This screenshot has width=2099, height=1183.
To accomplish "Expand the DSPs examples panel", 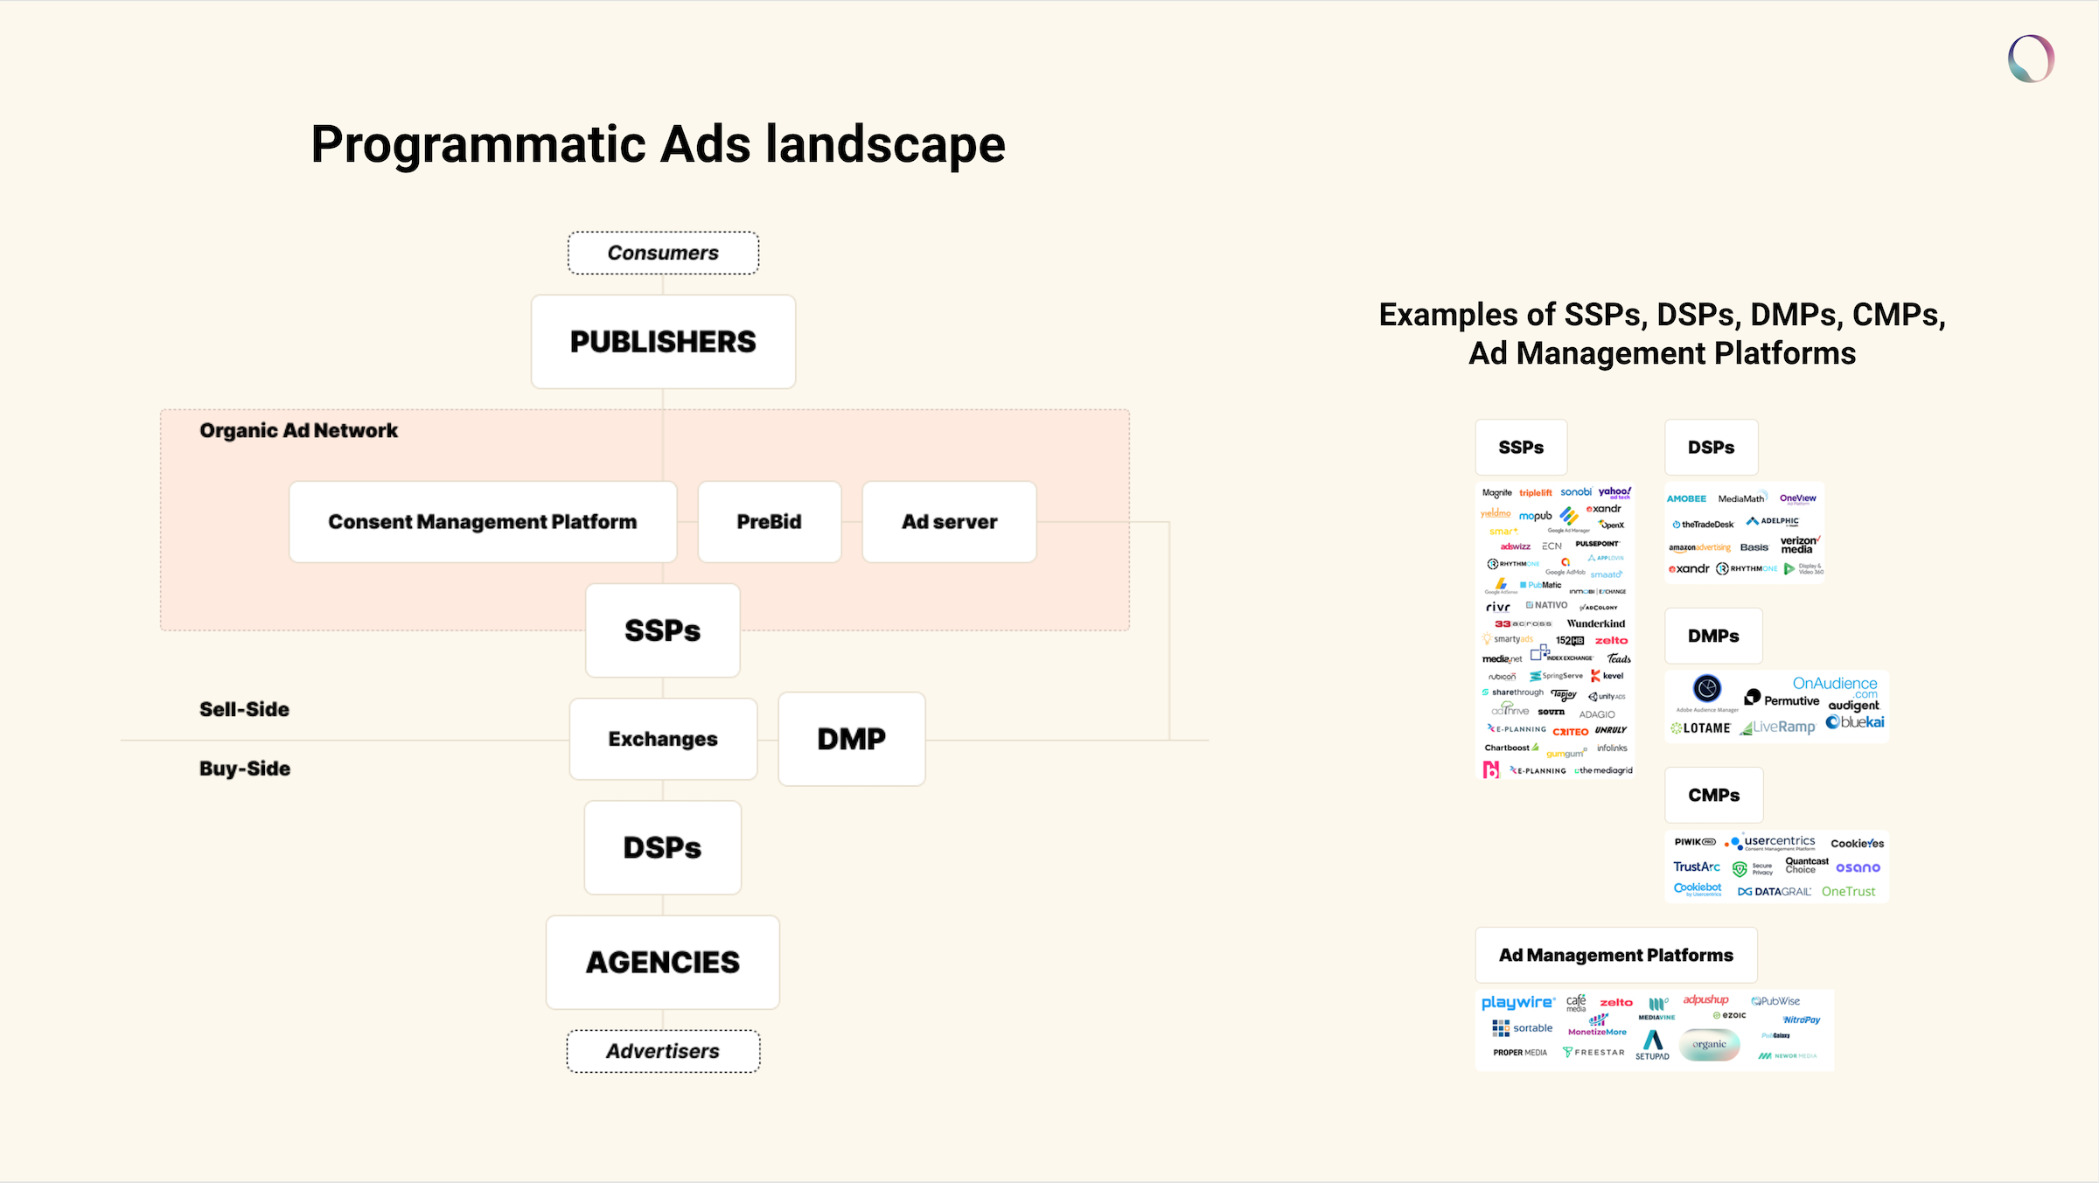I will pos(1710,447).
